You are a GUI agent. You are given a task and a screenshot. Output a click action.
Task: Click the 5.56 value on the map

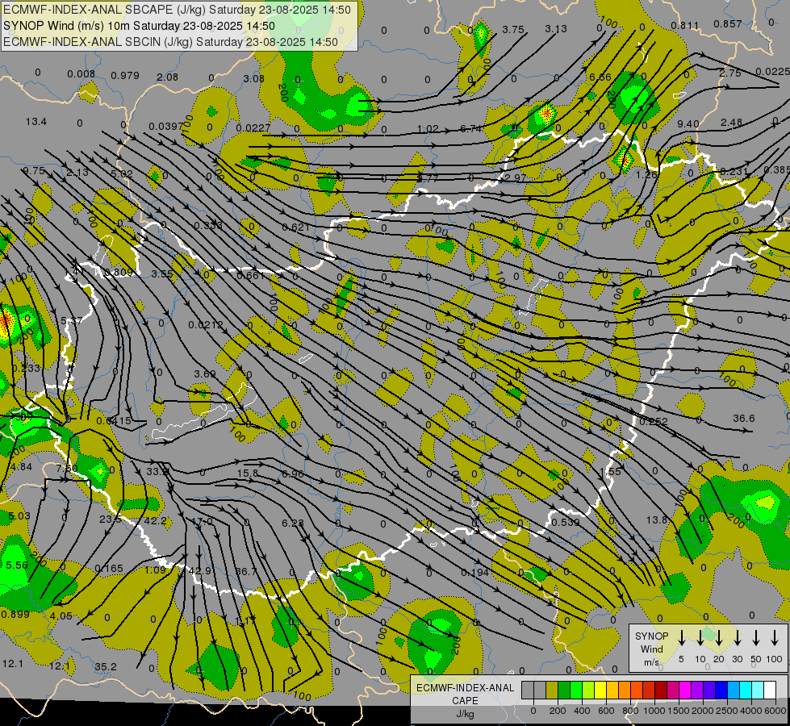click(x=17, y=565)
